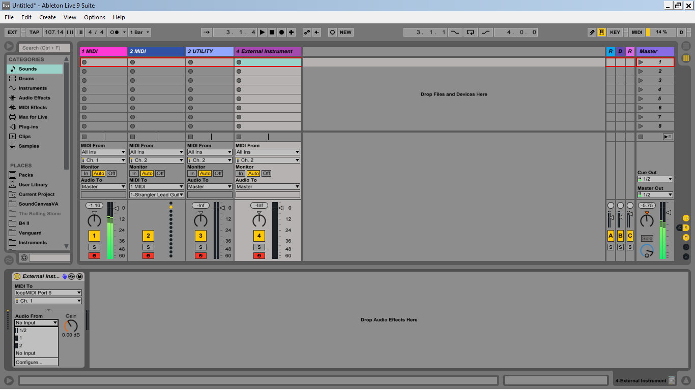The height and width of the screenshot is (390, 695).
Task: Open Audio To dropdown on External Instrument track
Action: click(268, 186)
